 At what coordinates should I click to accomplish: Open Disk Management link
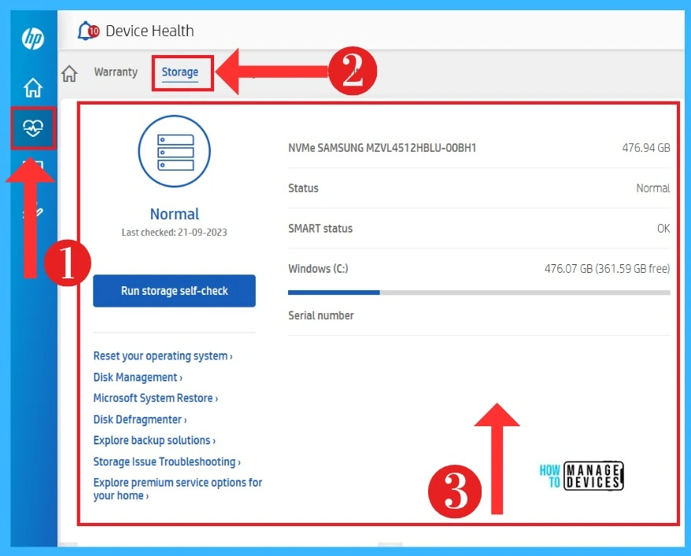tap(138, 377)
